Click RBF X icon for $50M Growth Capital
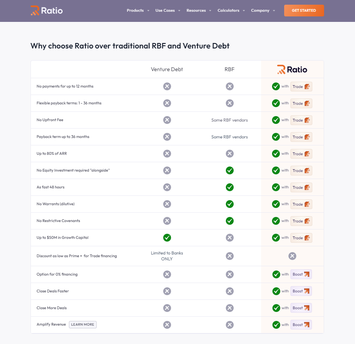Viewport: 355px width, 344px height. click(x=230, y=238)
